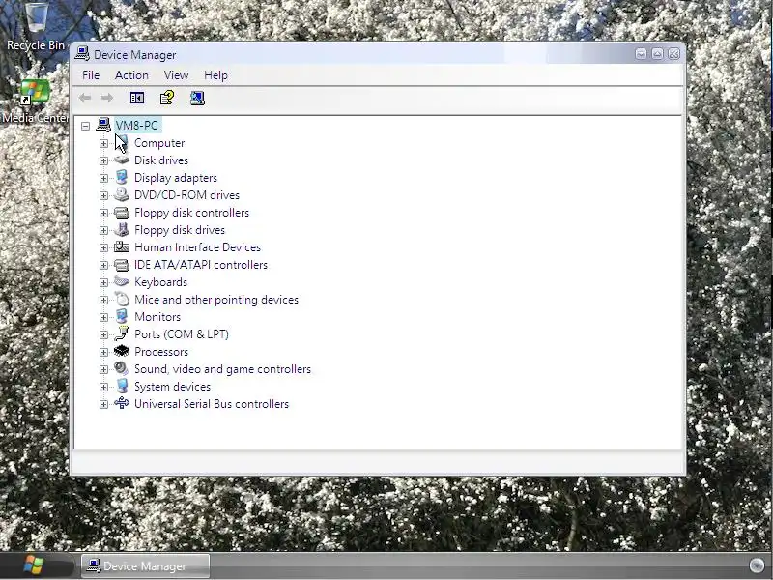
Task: Select the Keyboards label
Action: click(160, 282)
